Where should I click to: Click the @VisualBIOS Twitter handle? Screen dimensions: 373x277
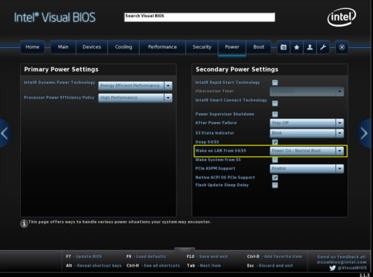(x=352, y=268)
